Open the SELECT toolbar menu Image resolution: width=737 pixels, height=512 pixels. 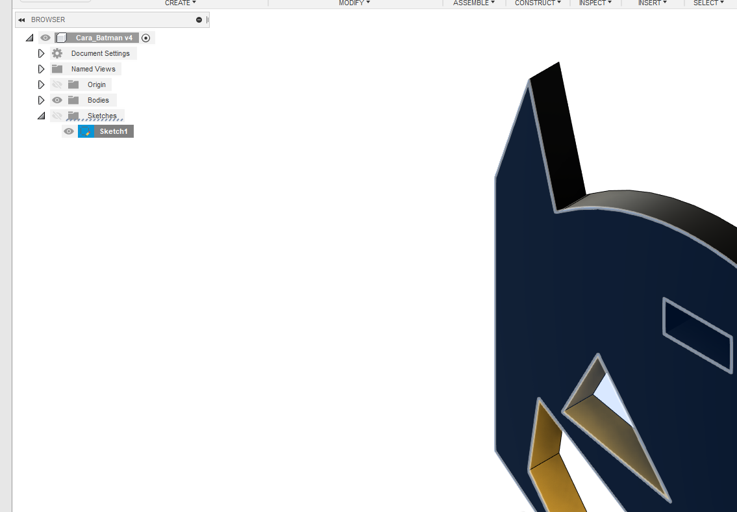tap(709, 3)
